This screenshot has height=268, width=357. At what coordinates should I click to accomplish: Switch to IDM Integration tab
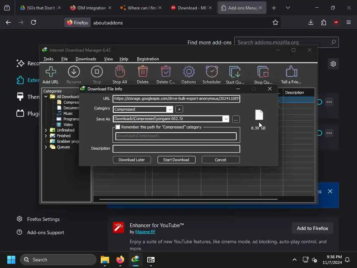coord(91,8)
